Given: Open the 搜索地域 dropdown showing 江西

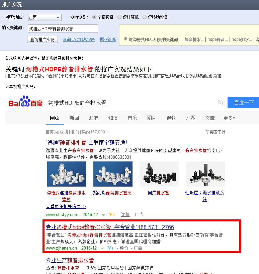Looking at the screenshot, I should pos(45,17).
